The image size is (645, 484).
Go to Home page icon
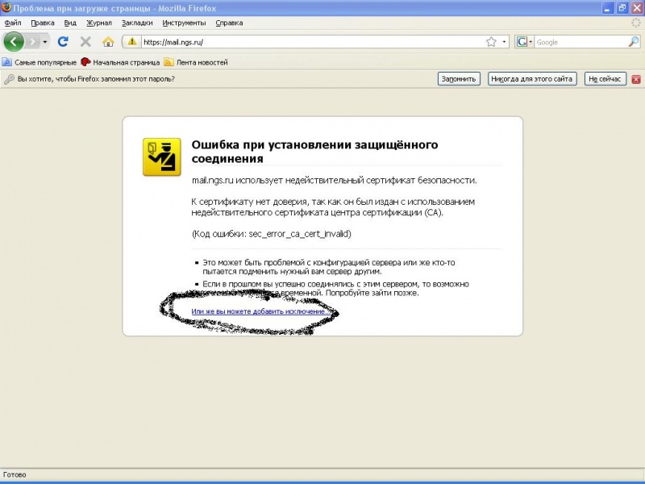tap(108, 42)
